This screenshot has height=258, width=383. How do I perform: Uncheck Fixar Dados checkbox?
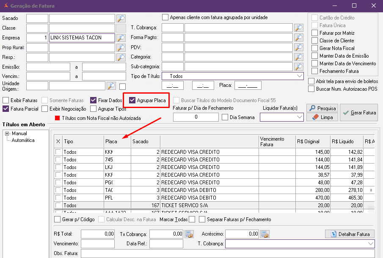[x=93, y=100]
